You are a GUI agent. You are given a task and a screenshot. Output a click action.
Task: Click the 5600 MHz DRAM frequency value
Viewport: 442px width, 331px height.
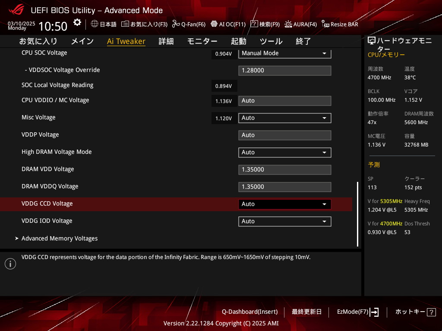pos(416,122)
